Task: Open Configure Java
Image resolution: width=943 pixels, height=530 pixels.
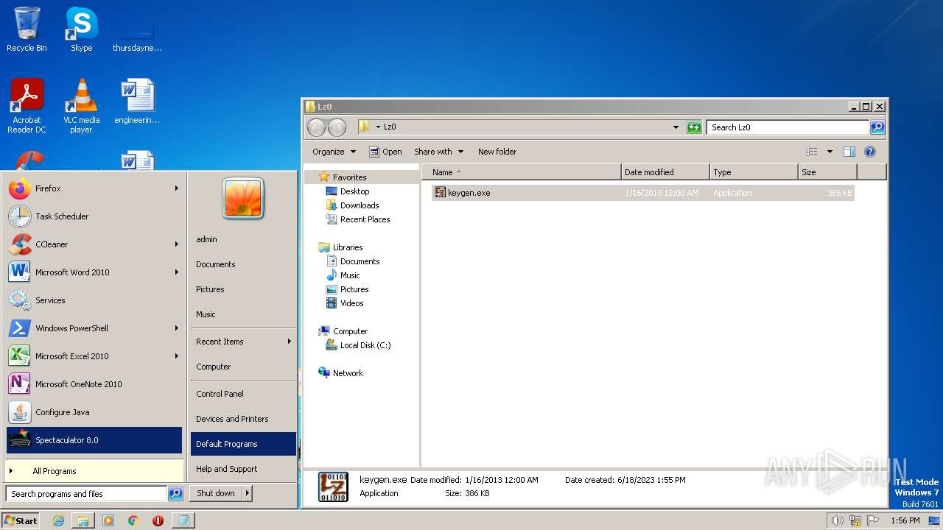Action: pyautogui.click(x=94, y=412)
